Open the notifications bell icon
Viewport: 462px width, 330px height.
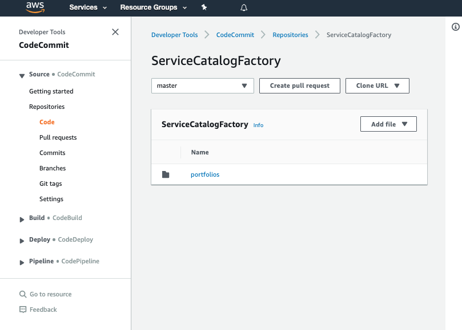pyautogui.click(x=244, y=7)
